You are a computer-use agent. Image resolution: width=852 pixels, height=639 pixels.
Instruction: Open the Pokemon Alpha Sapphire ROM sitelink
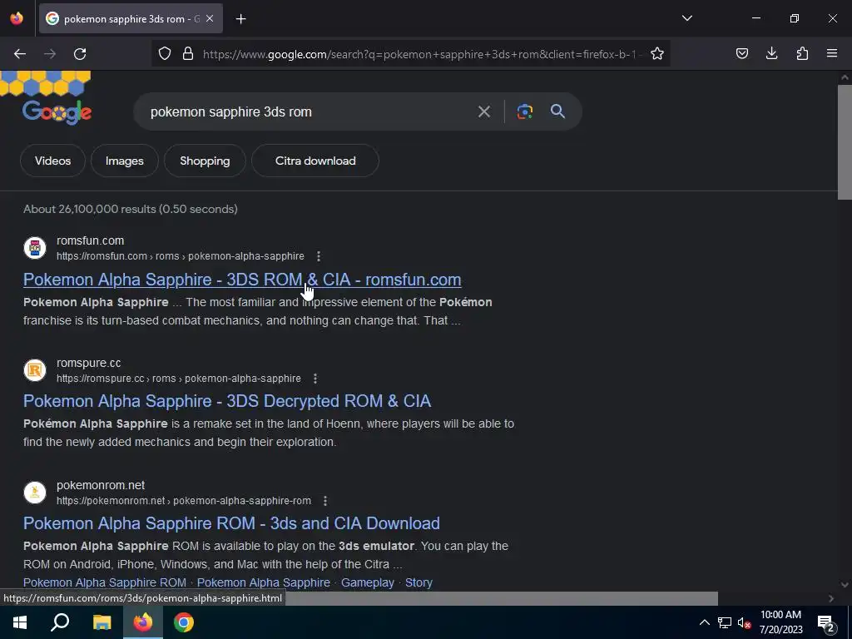click(104, 582)
